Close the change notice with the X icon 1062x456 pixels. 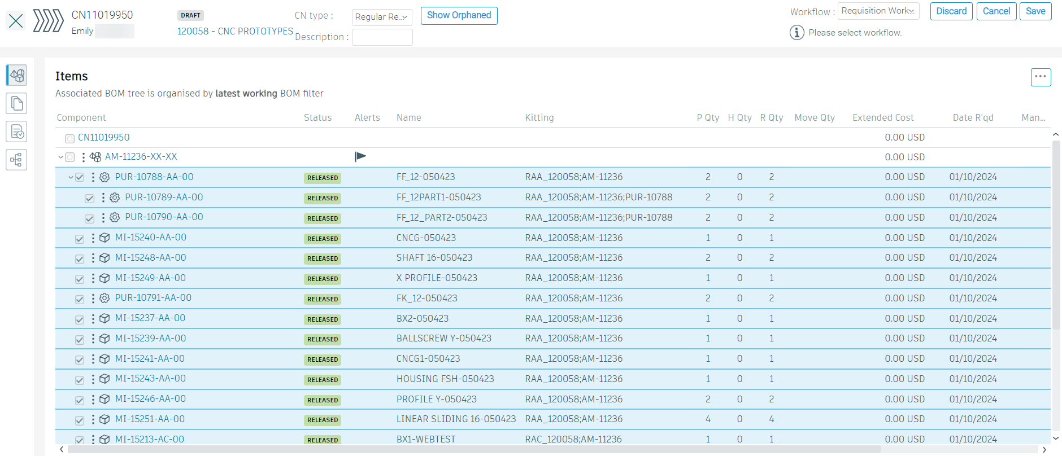click(16, 21)
